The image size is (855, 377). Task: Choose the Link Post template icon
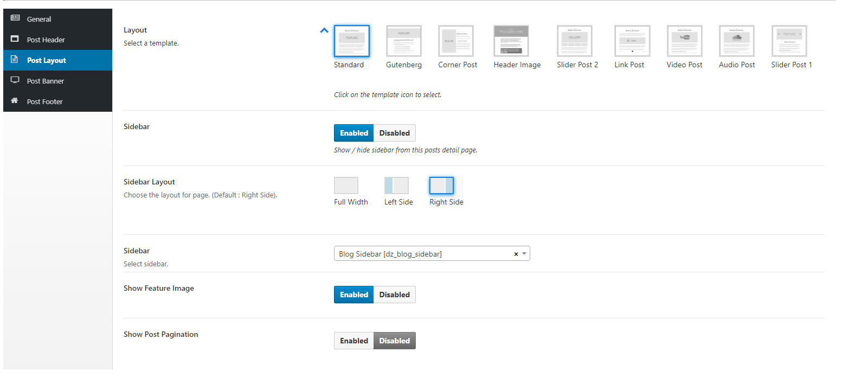[x=632, y=41]
